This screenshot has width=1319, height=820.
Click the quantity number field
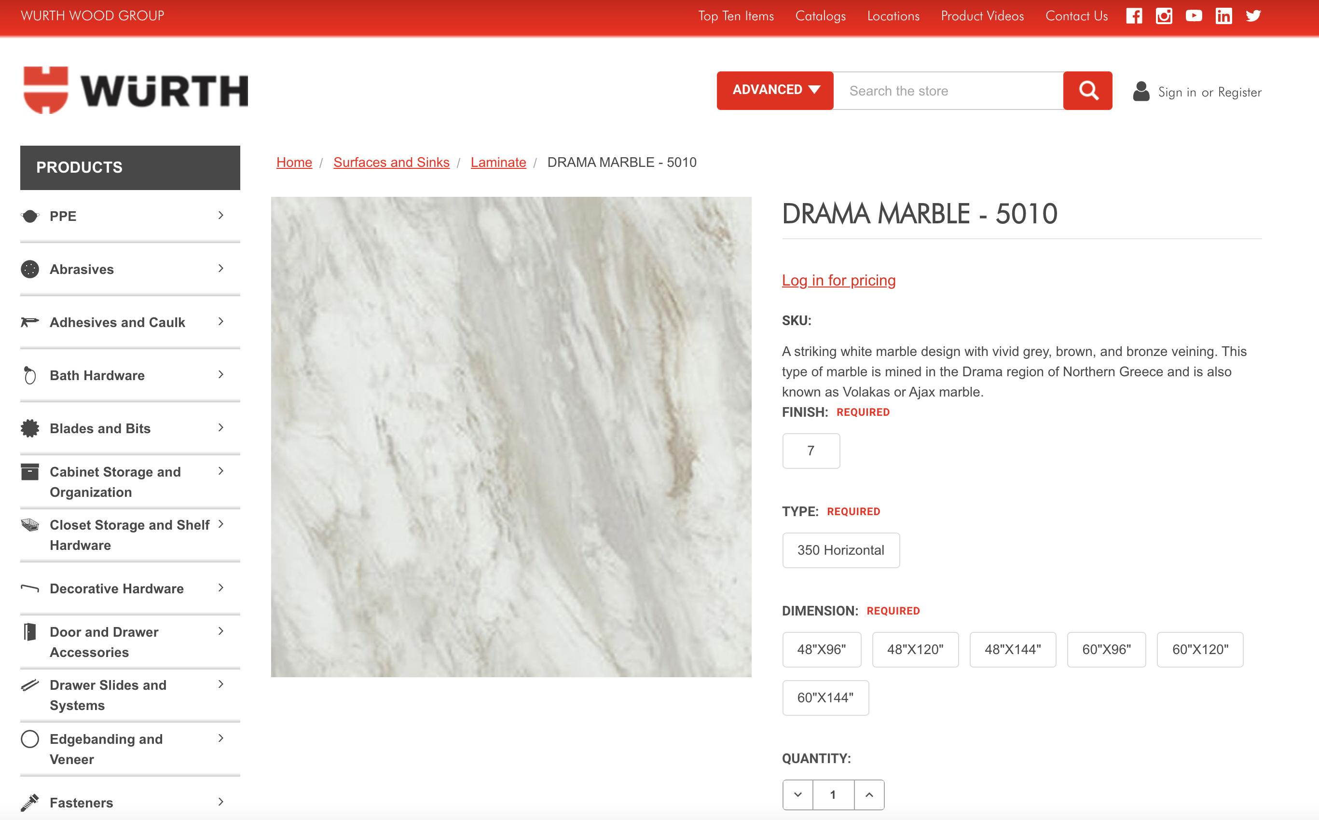point(833,794)
